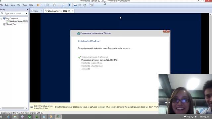This screenshot has height=119, width=212.
Task: Enter full screen mode from the toolbar
Action: (x=80, y=5)
